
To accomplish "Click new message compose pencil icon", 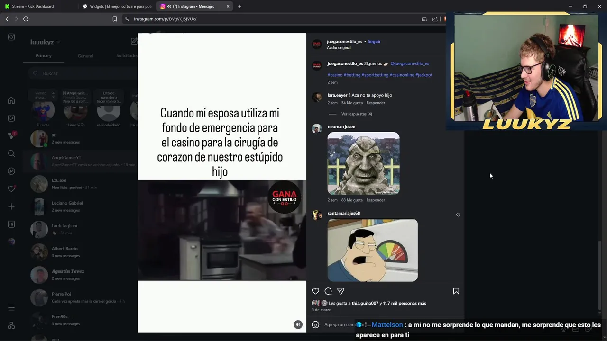I will coord(134,41).
